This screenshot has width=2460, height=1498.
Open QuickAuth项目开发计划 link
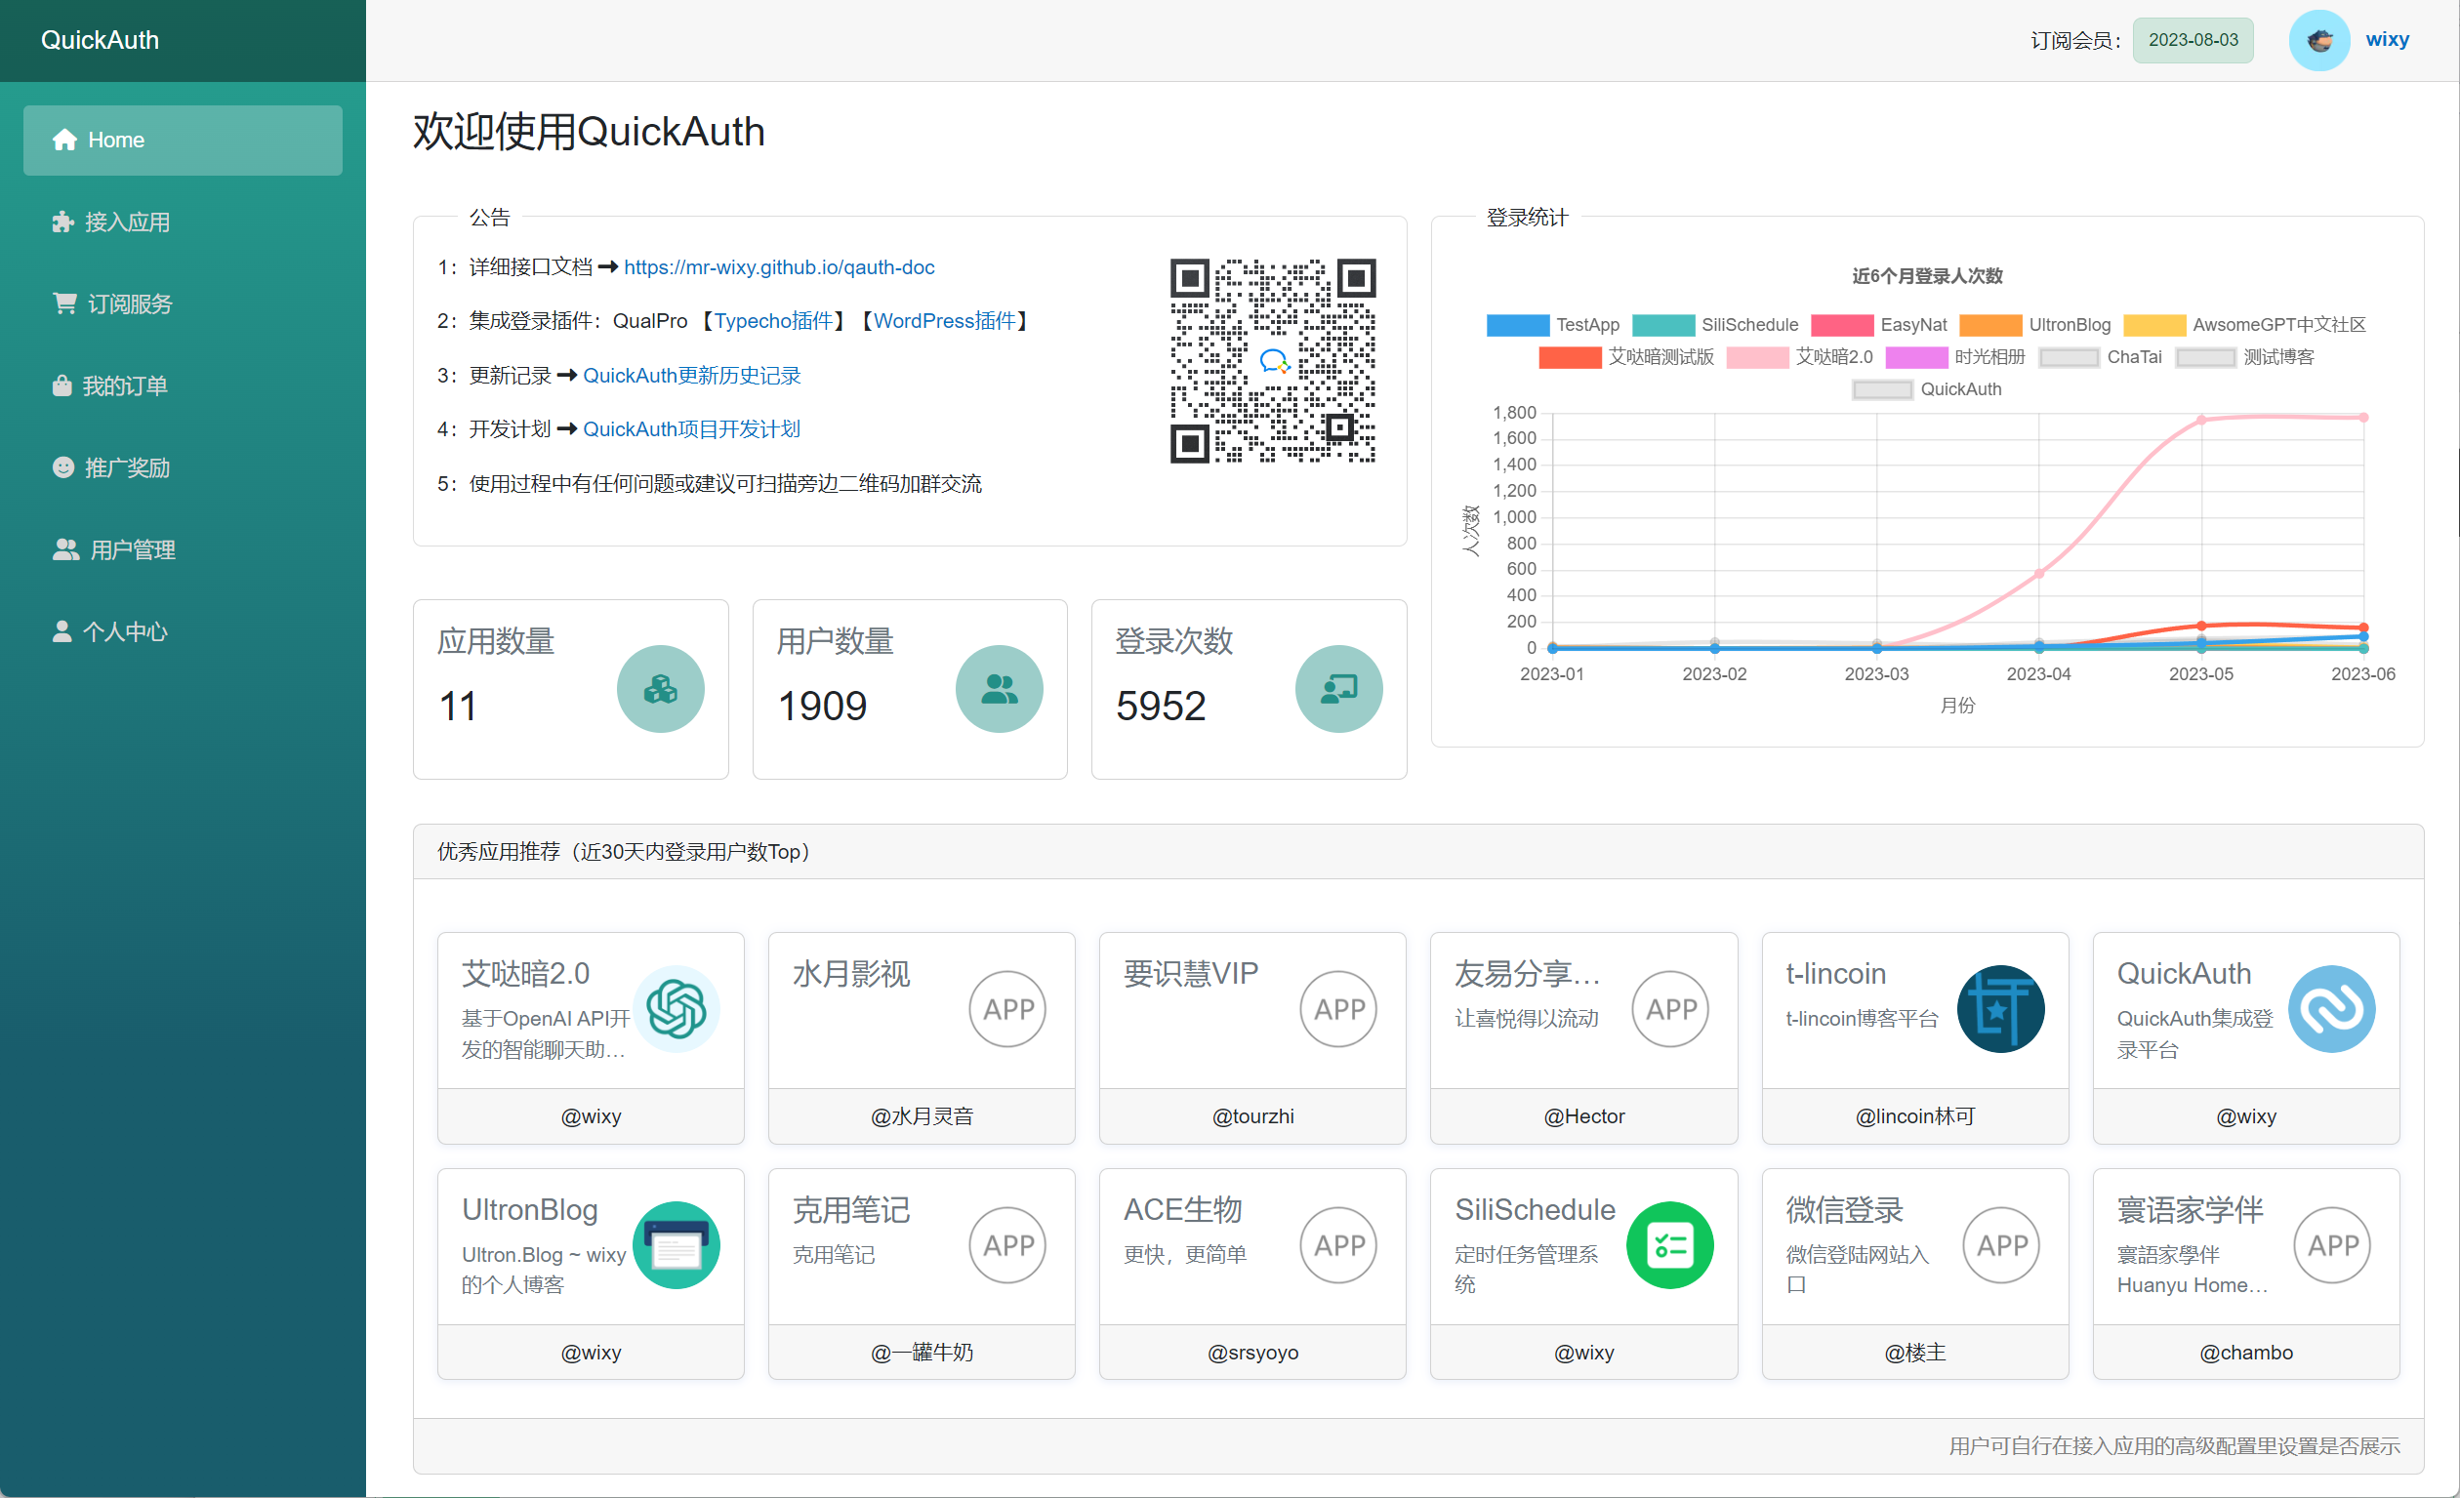pos(692,429)
